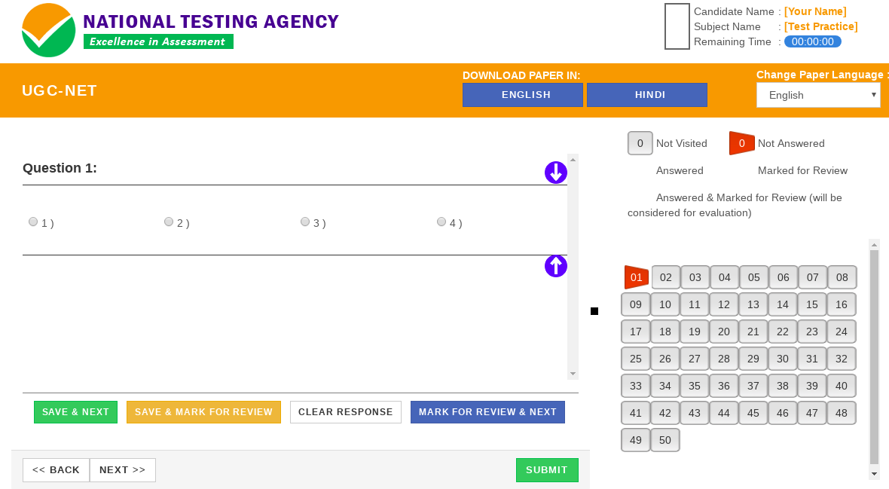Click the [Your Name] candidate text
This screenshot has height=489, width=889.
coord(815,11)
